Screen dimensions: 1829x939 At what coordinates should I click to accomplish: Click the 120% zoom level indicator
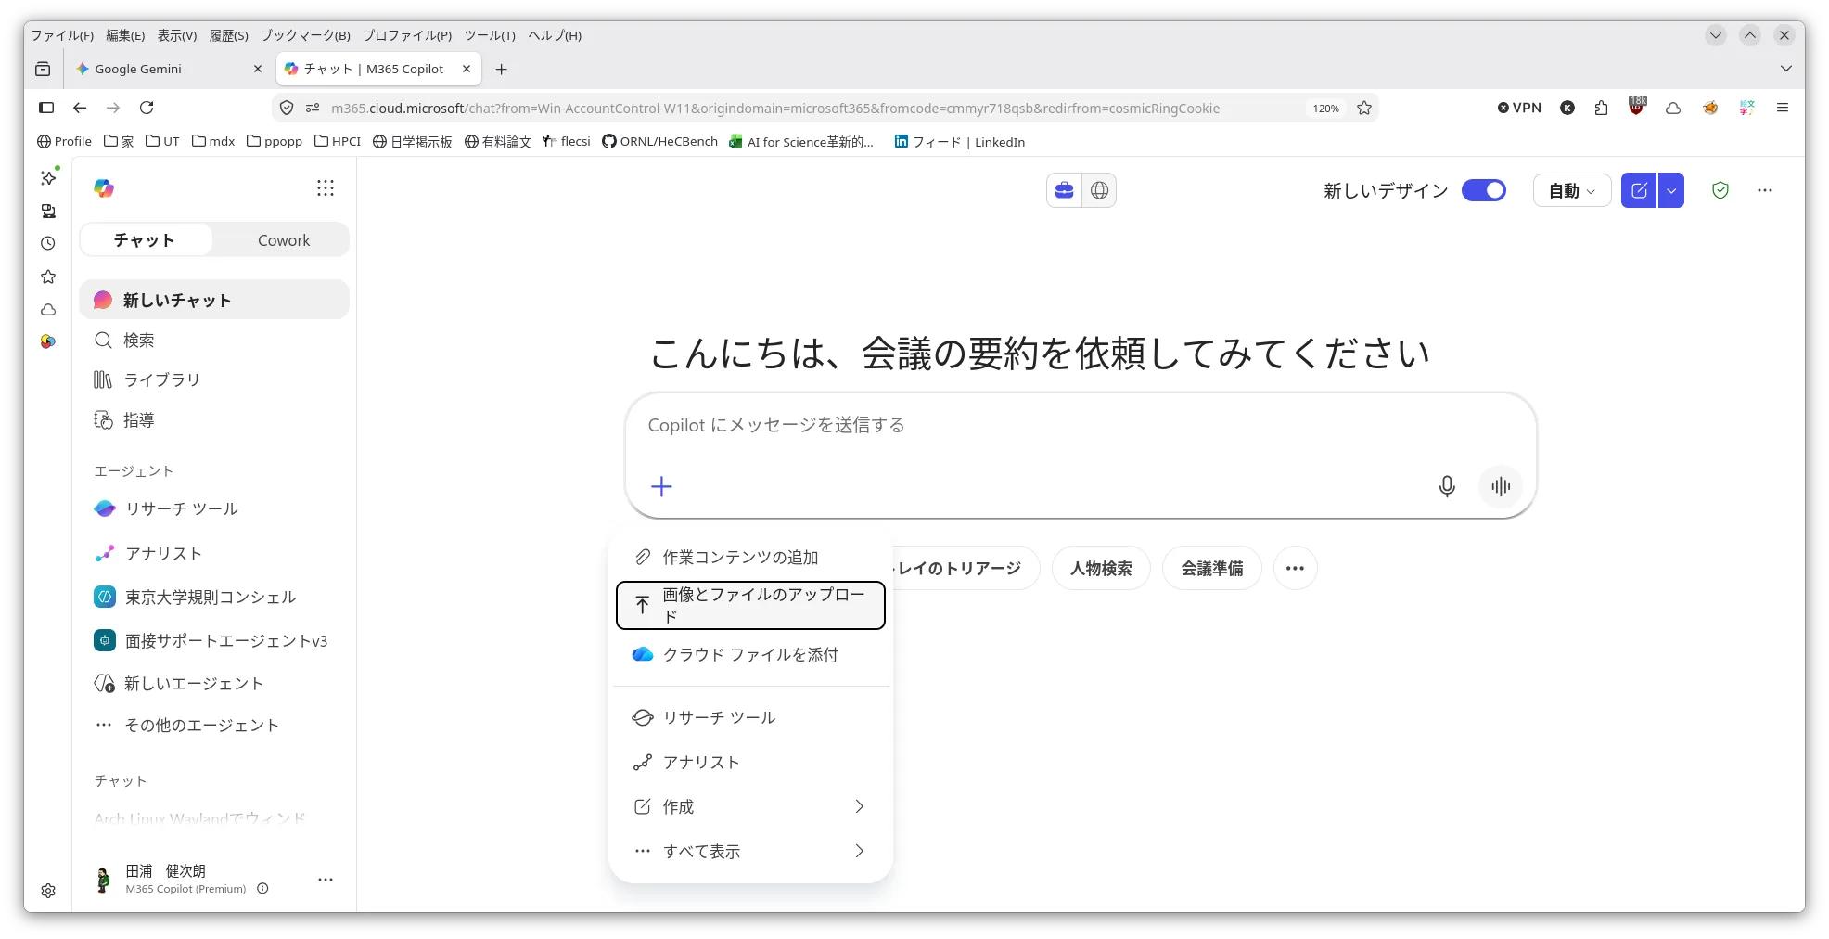coord(1325,108)
